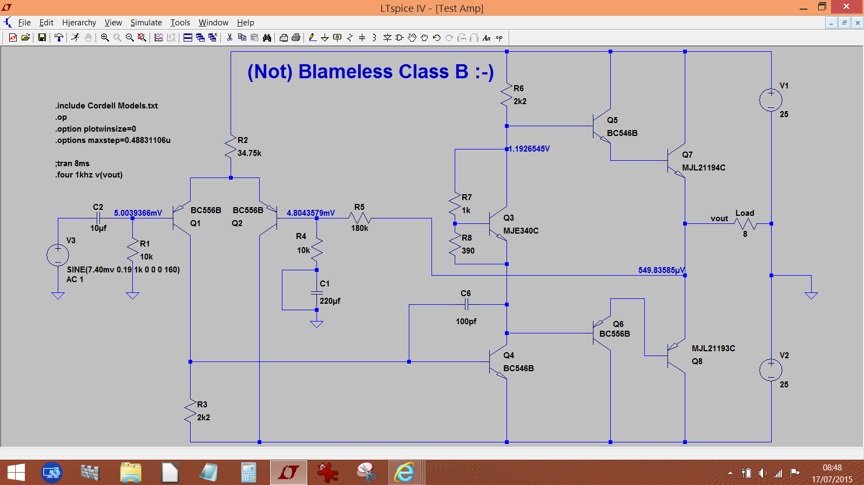Minimize the inner Test Amp document window
This screenshot has height=485, width=864.
832,23
